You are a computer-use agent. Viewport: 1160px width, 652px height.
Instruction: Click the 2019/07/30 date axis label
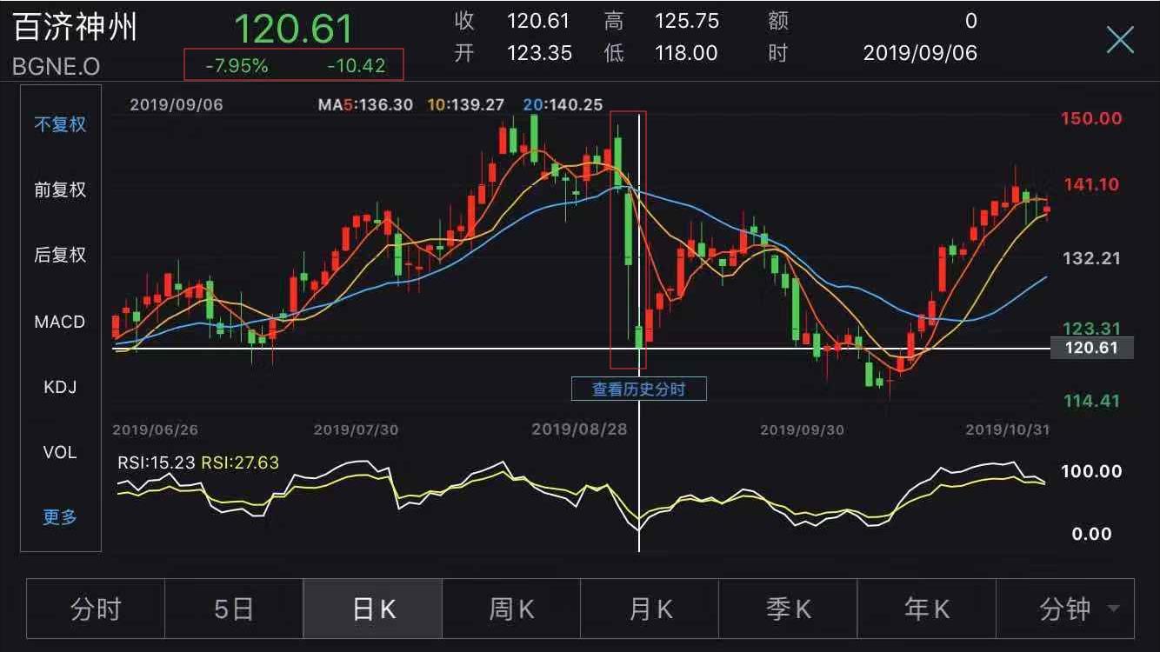356,429
